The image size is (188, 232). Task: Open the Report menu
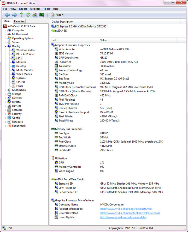pyautogui.click(x=23, y=9)
